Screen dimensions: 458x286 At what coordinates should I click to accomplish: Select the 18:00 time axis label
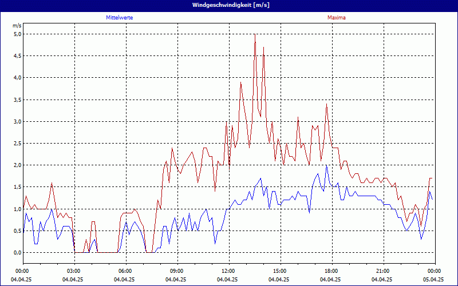pos(331,271)
